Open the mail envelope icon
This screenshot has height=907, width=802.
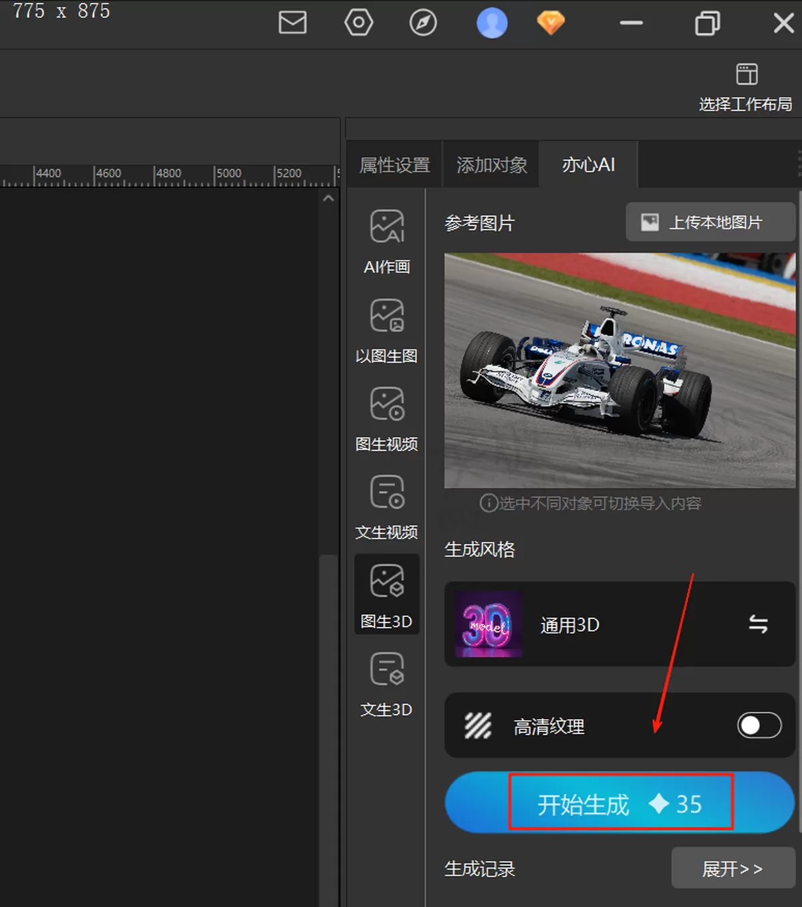point(293,23)
